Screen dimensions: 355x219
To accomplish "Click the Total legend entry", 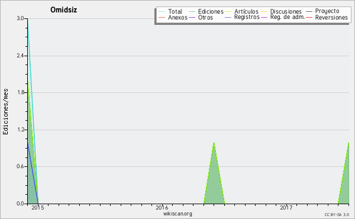I will click(x=170, y=11).
